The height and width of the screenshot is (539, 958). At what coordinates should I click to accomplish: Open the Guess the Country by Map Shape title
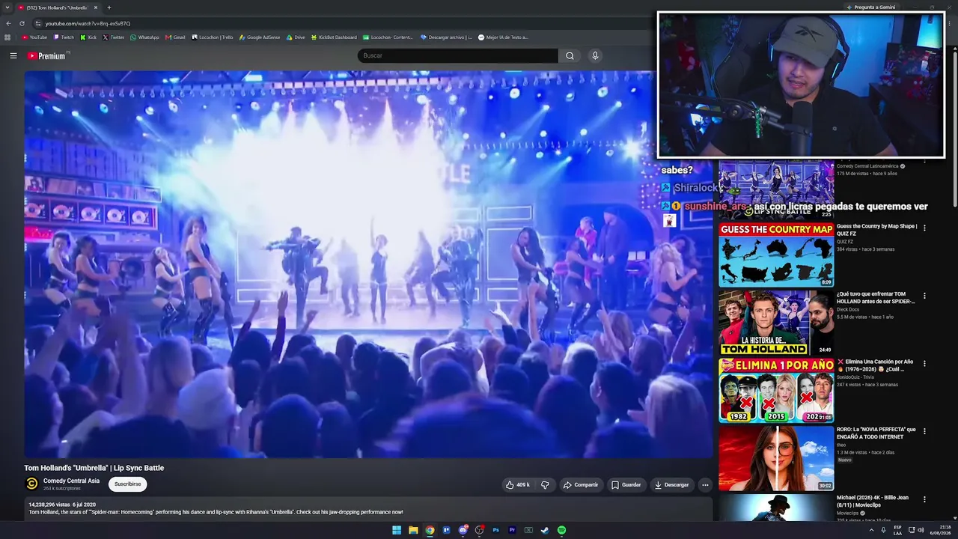(x=876, y=230)
